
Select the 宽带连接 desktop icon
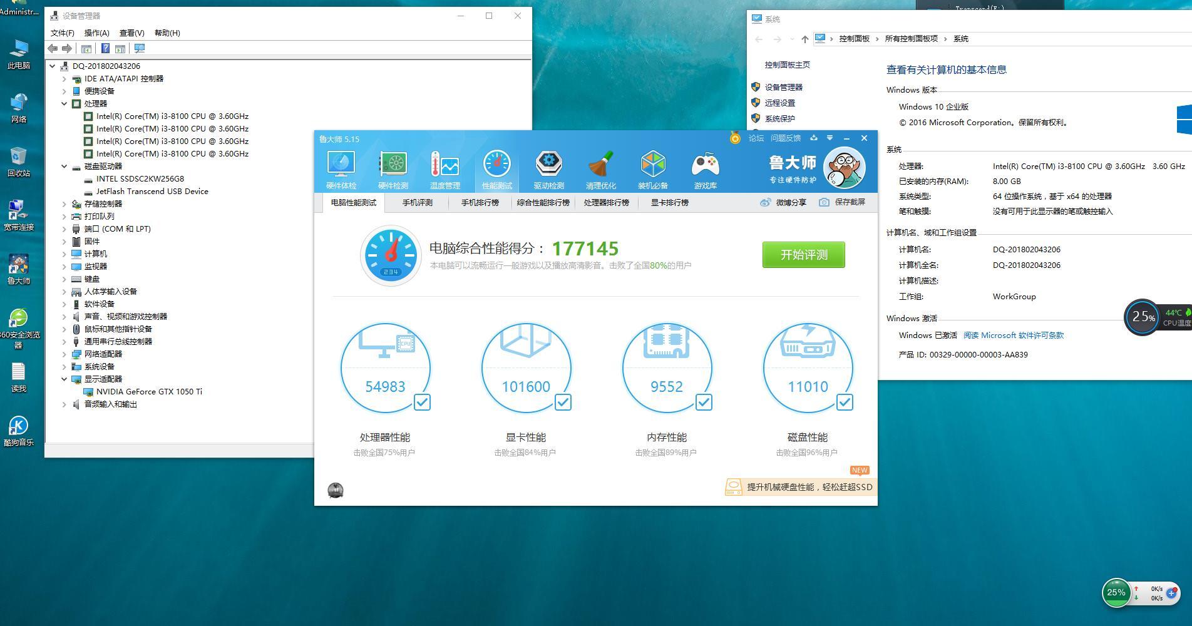pyautogui.click(x=19, y=215)
